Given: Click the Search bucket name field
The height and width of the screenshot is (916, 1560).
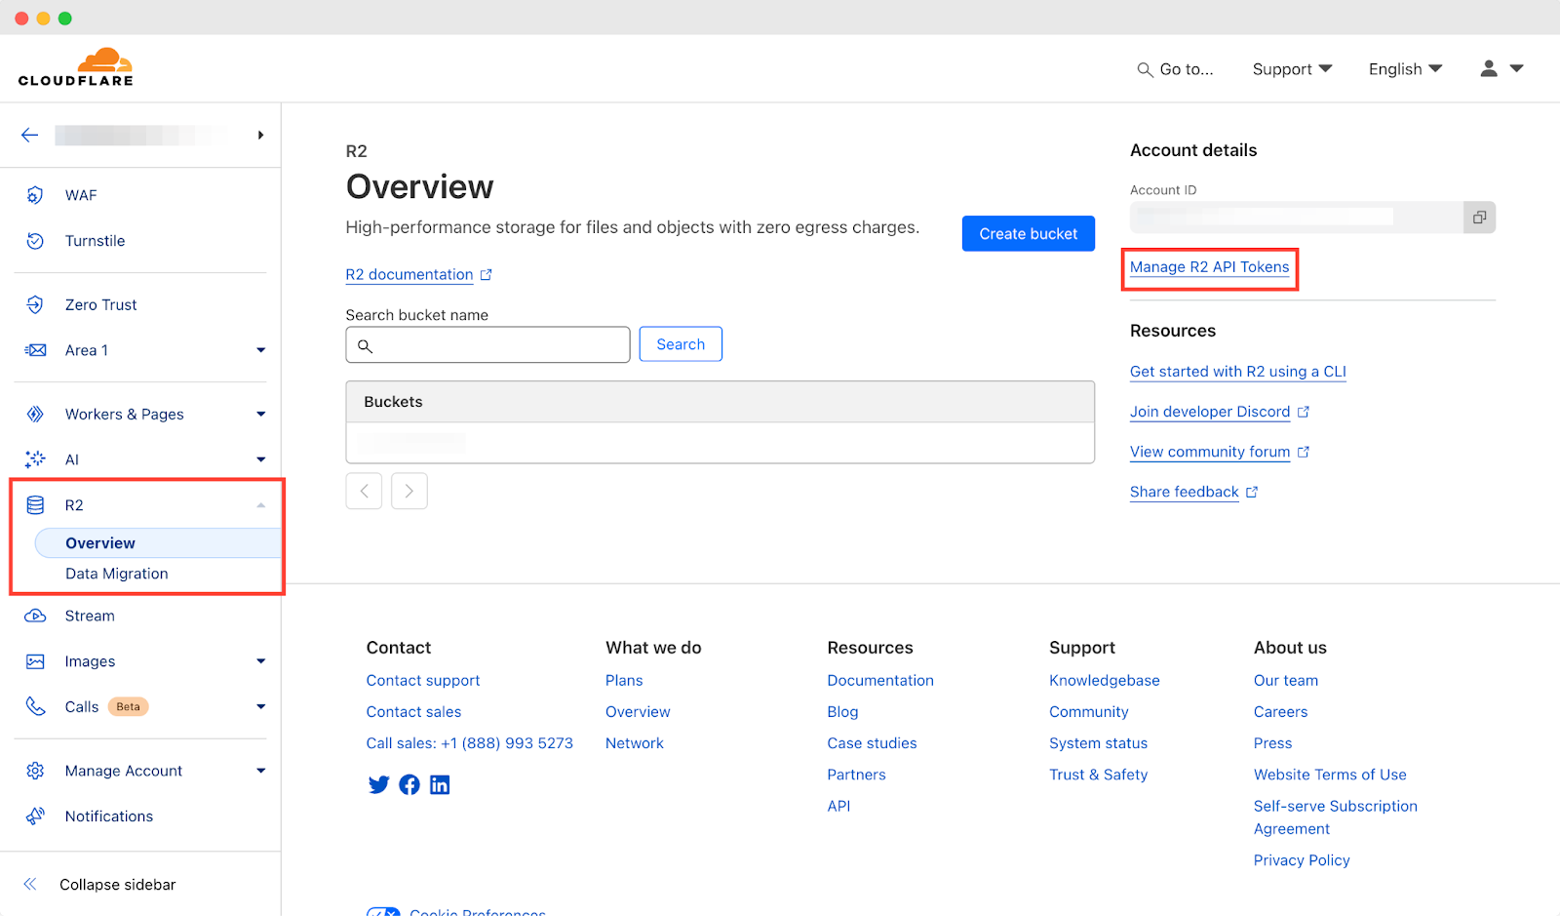Looking at the screenshot, I should pyautogui.click(x=497, y=345).
